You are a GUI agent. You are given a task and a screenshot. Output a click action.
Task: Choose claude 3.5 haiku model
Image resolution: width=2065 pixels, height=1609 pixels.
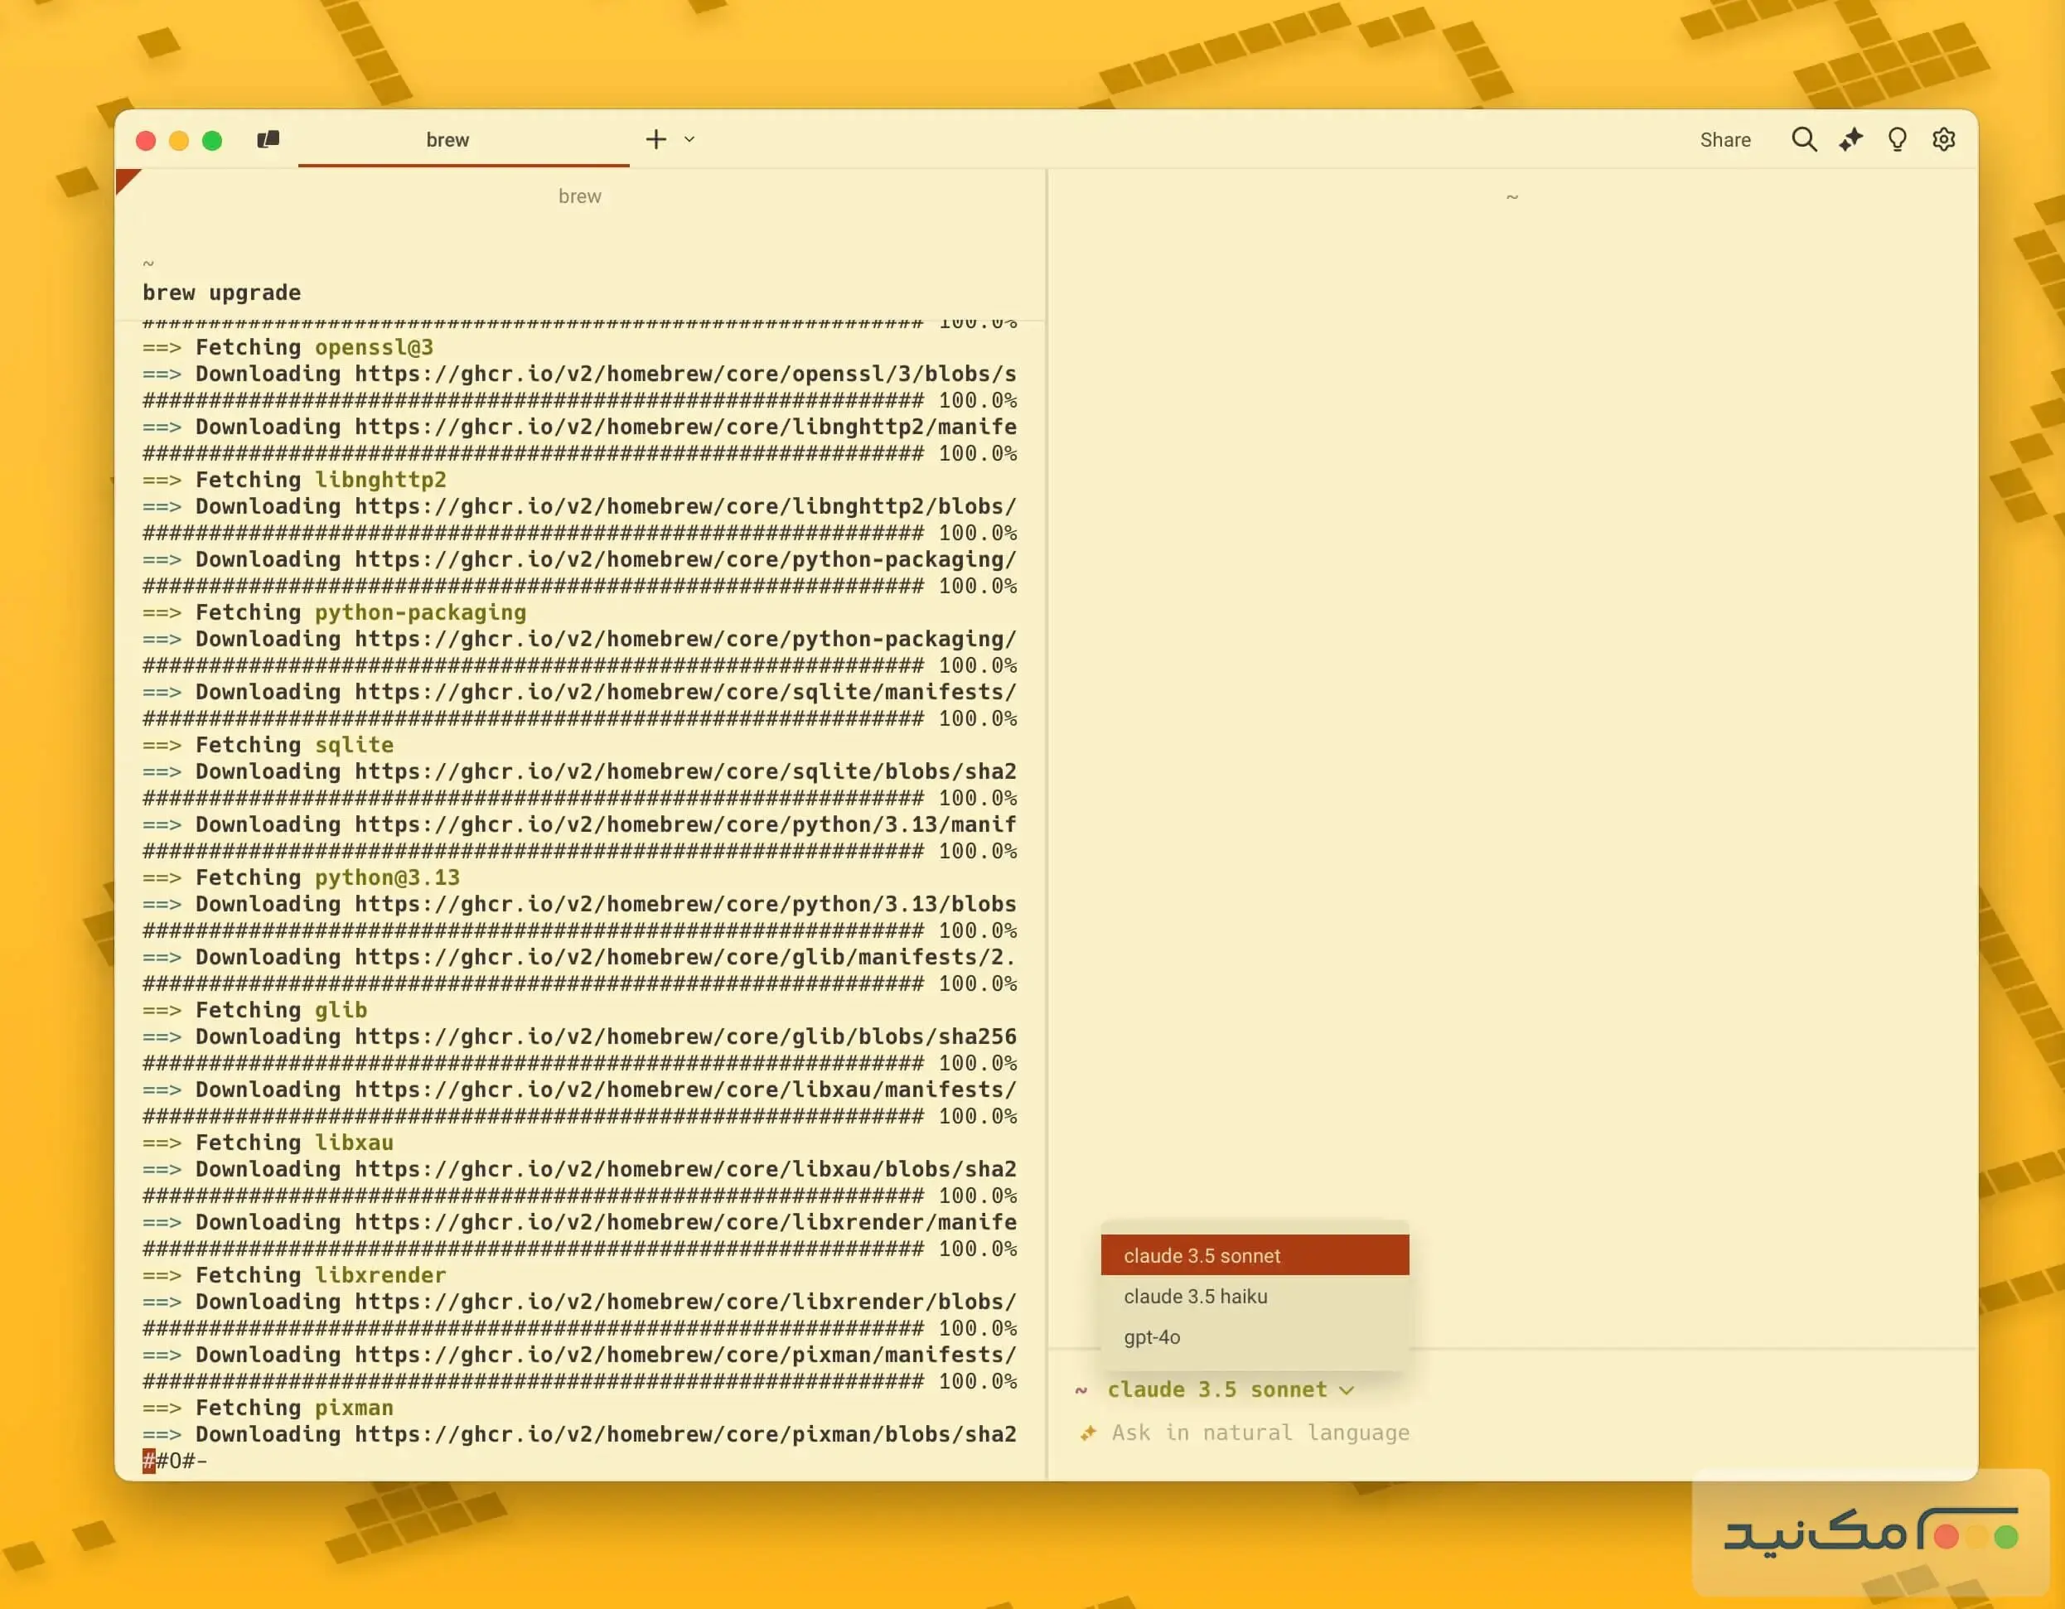pos(1195,1296)
